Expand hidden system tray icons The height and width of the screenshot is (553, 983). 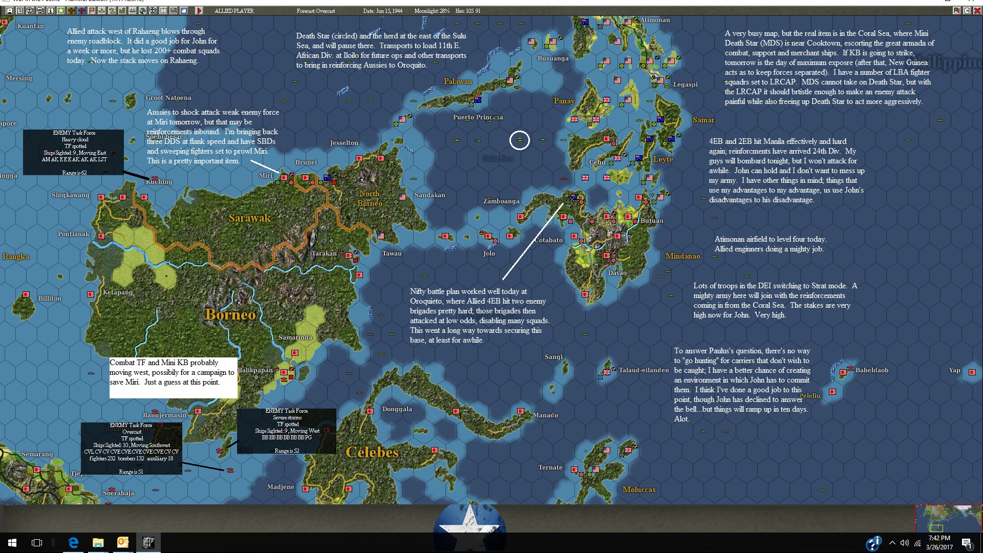(x=892, y=543)
